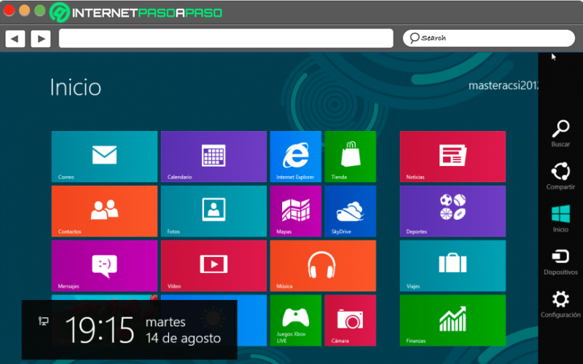Open the Viajes travel tile

(453, 266)
